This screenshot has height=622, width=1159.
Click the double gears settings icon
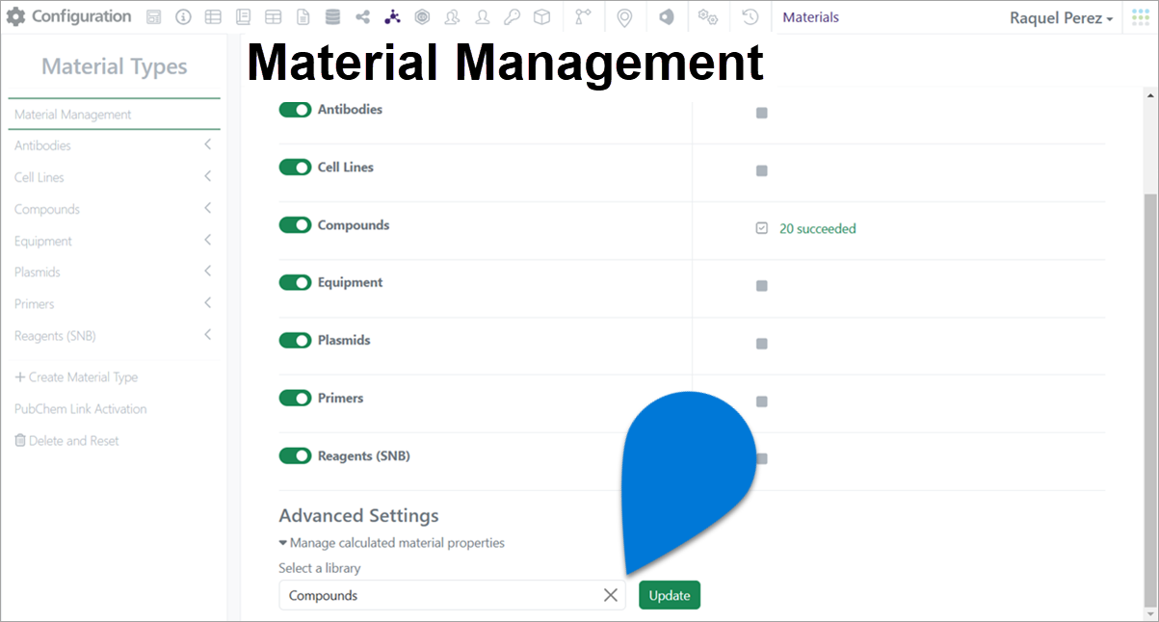point(708,17)
